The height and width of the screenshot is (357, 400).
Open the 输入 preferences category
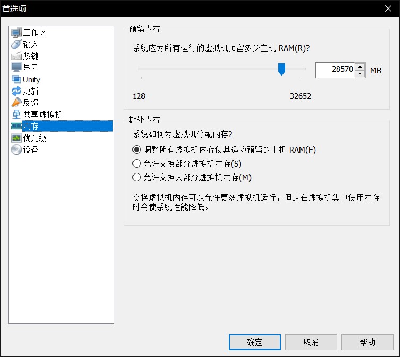click(x=31, y=44)
